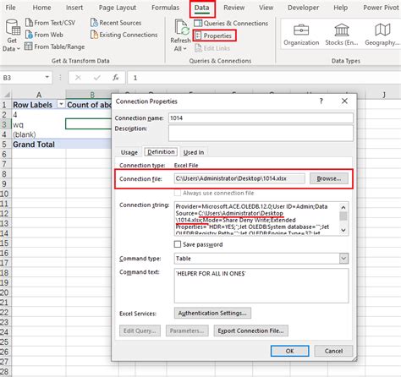The width and height of the screenshot is (401, 377).
Task: Click the Edit Links command
Action: pos(212,48)
